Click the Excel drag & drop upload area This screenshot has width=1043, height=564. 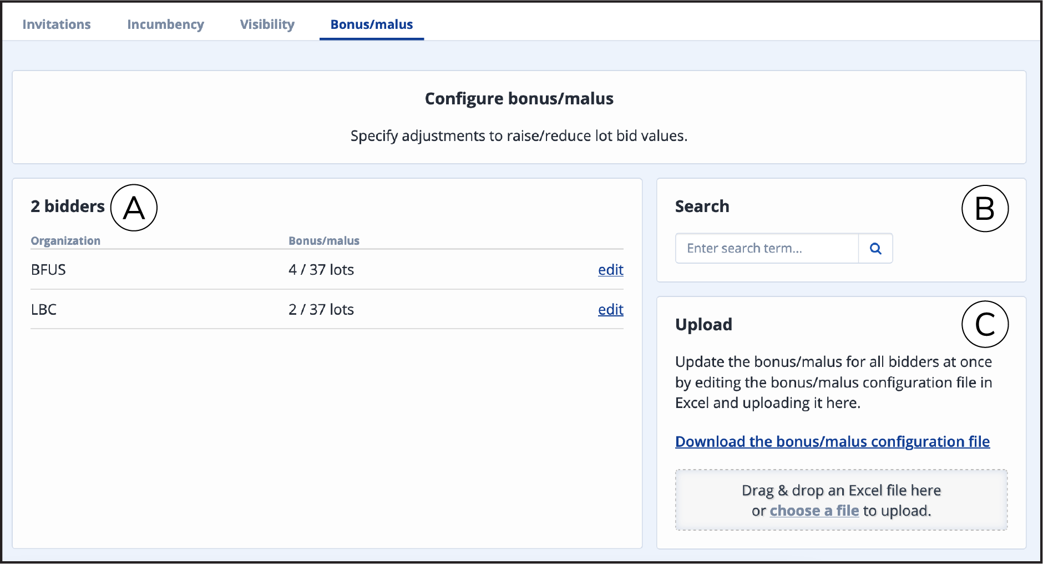point(841,500)
